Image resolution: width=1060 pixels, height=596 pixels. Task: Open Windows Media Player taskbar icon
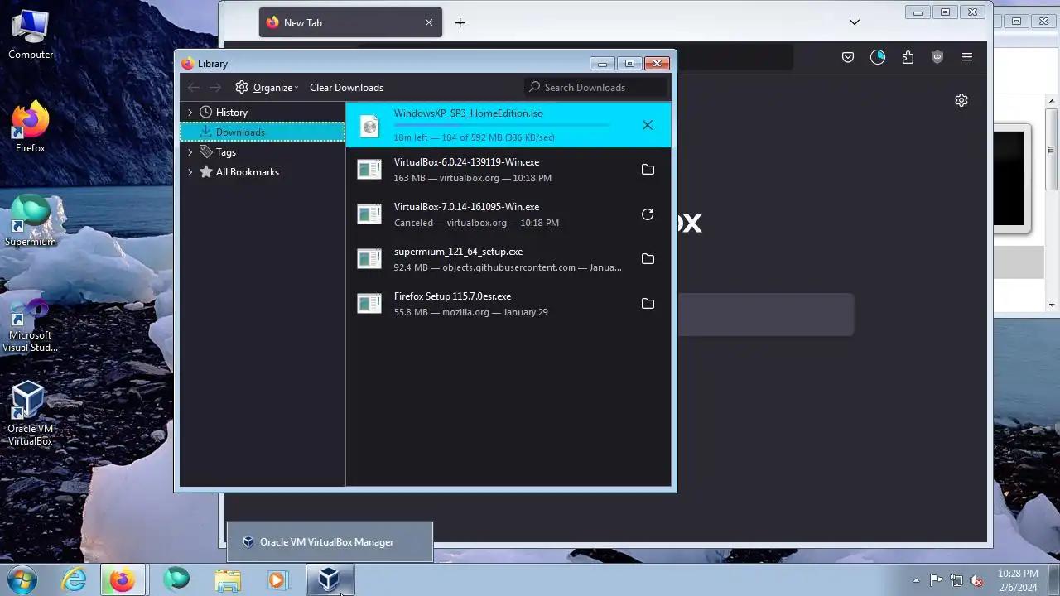(x=277, y=579)
